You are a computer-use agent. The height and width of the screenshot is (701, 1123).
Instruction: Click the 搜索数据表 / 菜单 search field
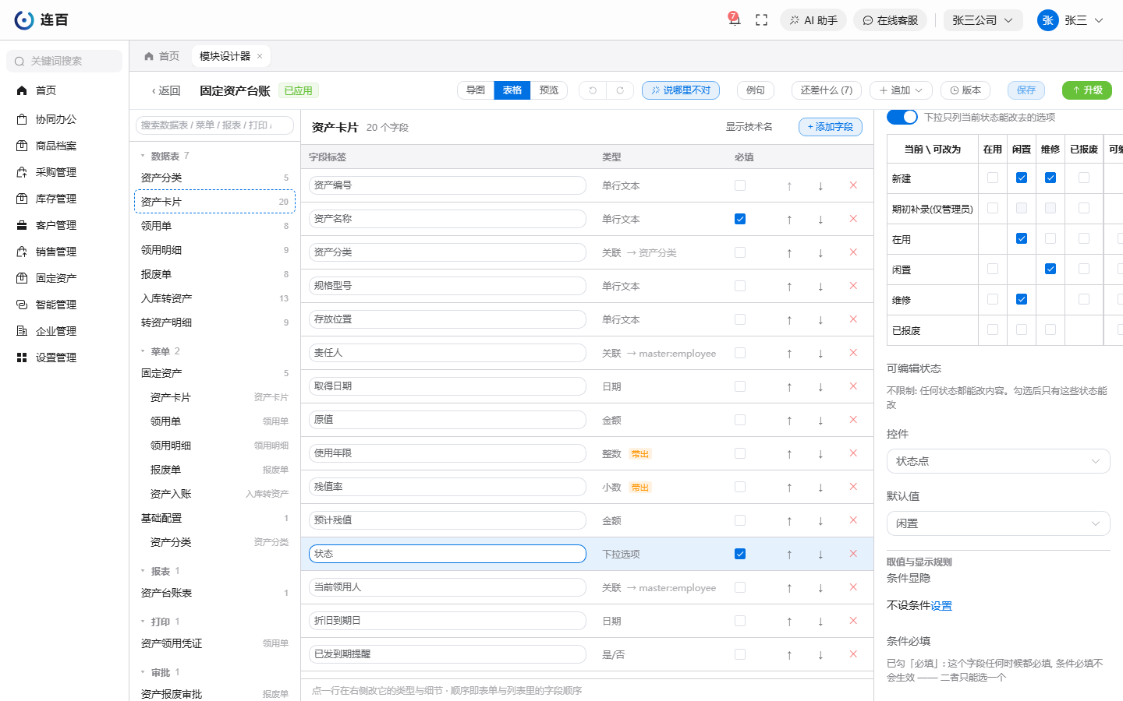pyautogui.click(x=214, y=125)
